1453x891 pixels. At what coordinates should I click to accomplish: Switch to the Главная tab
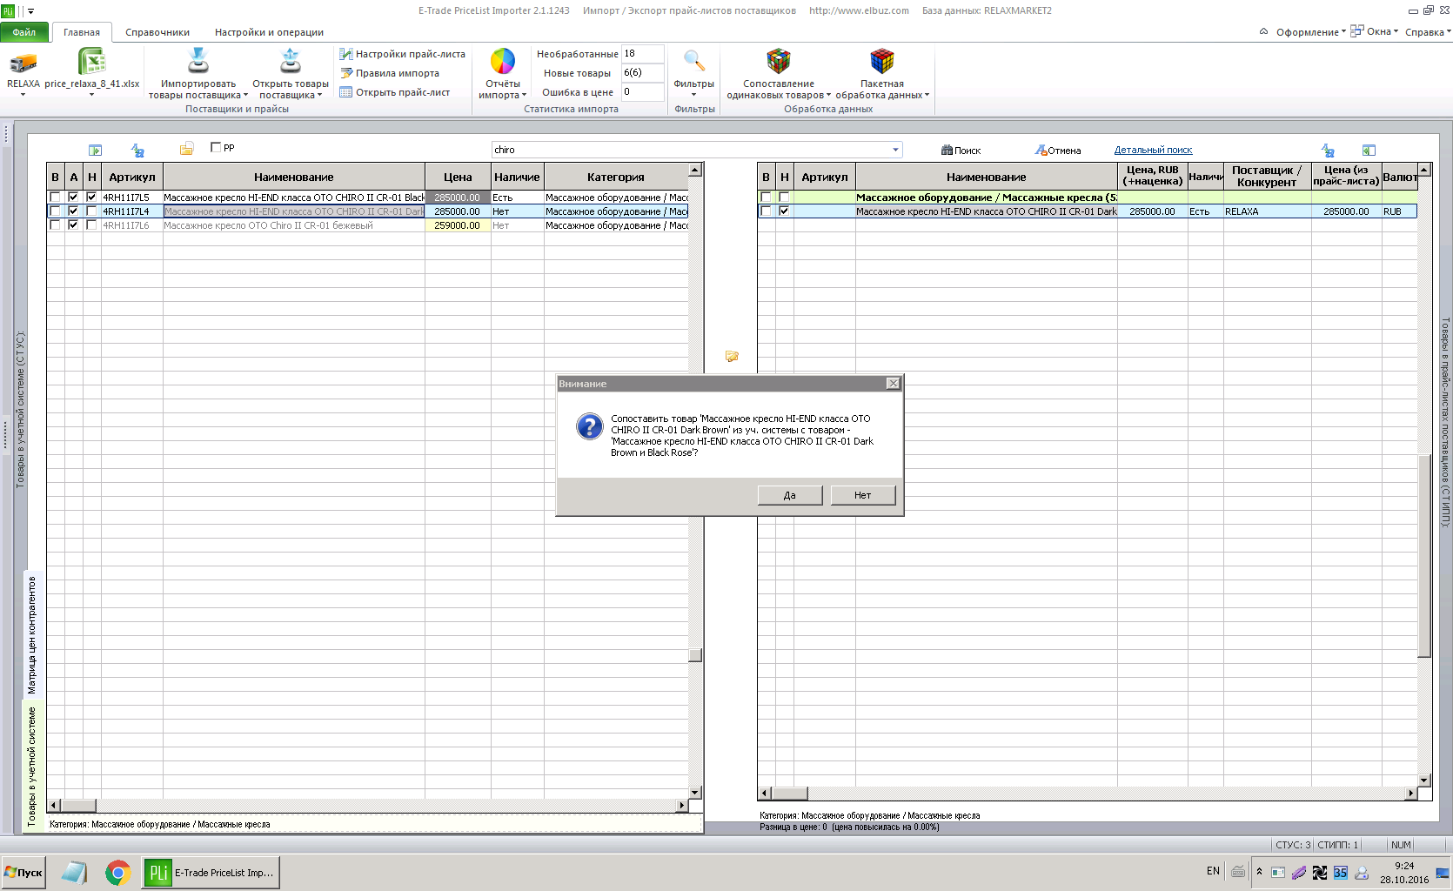point(82,32)
